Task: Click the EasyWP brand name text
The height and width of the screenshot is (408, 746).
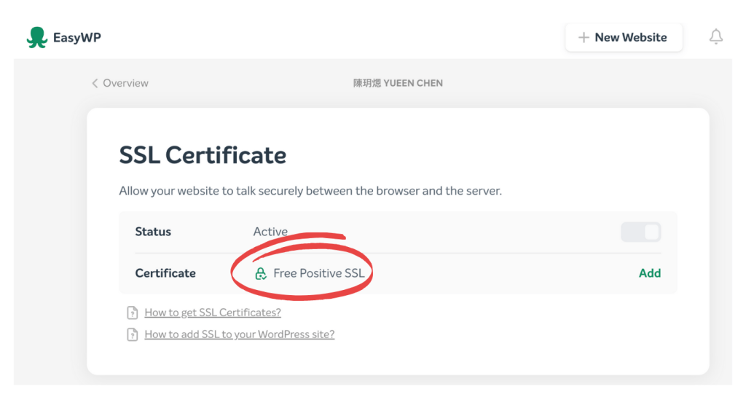Action: coord(76,38)
